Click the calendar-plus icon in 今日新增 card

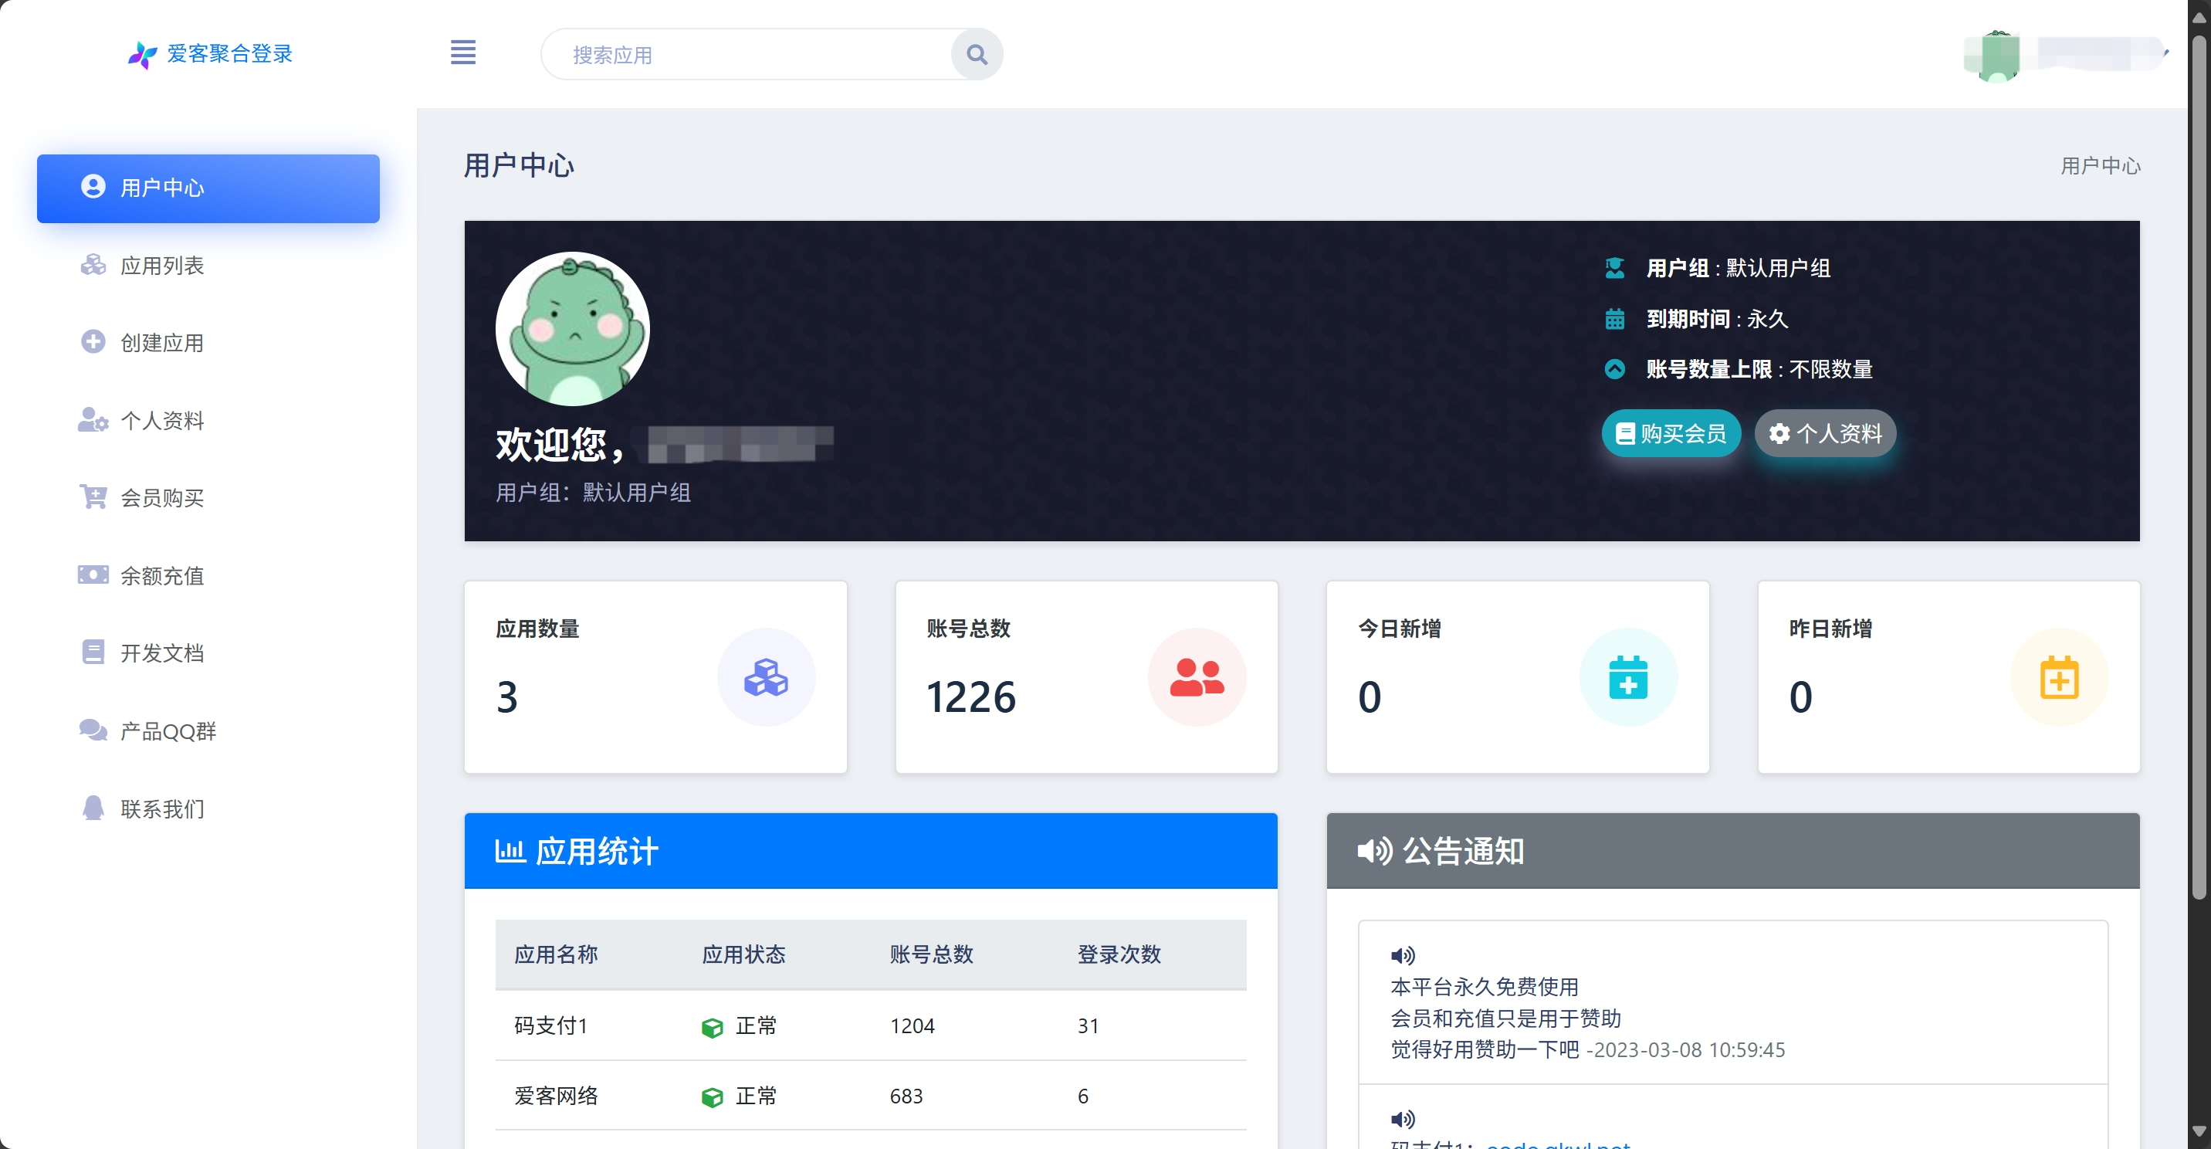pyautogui.click(x=1628, y=677)
